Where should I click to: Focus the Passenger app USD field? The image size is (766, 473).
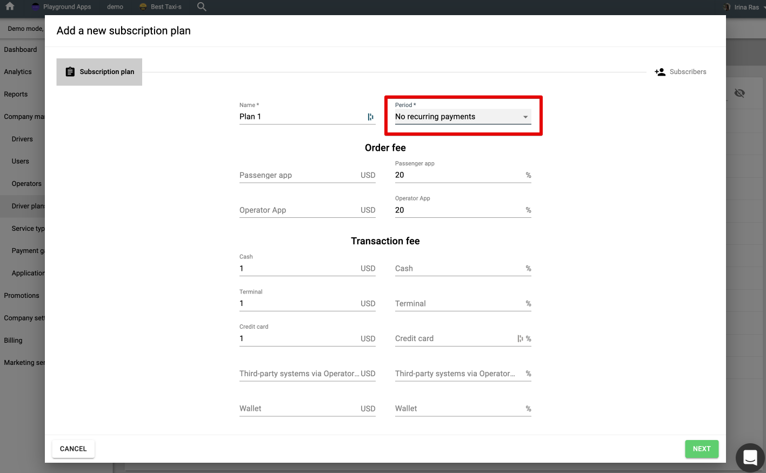297,175
